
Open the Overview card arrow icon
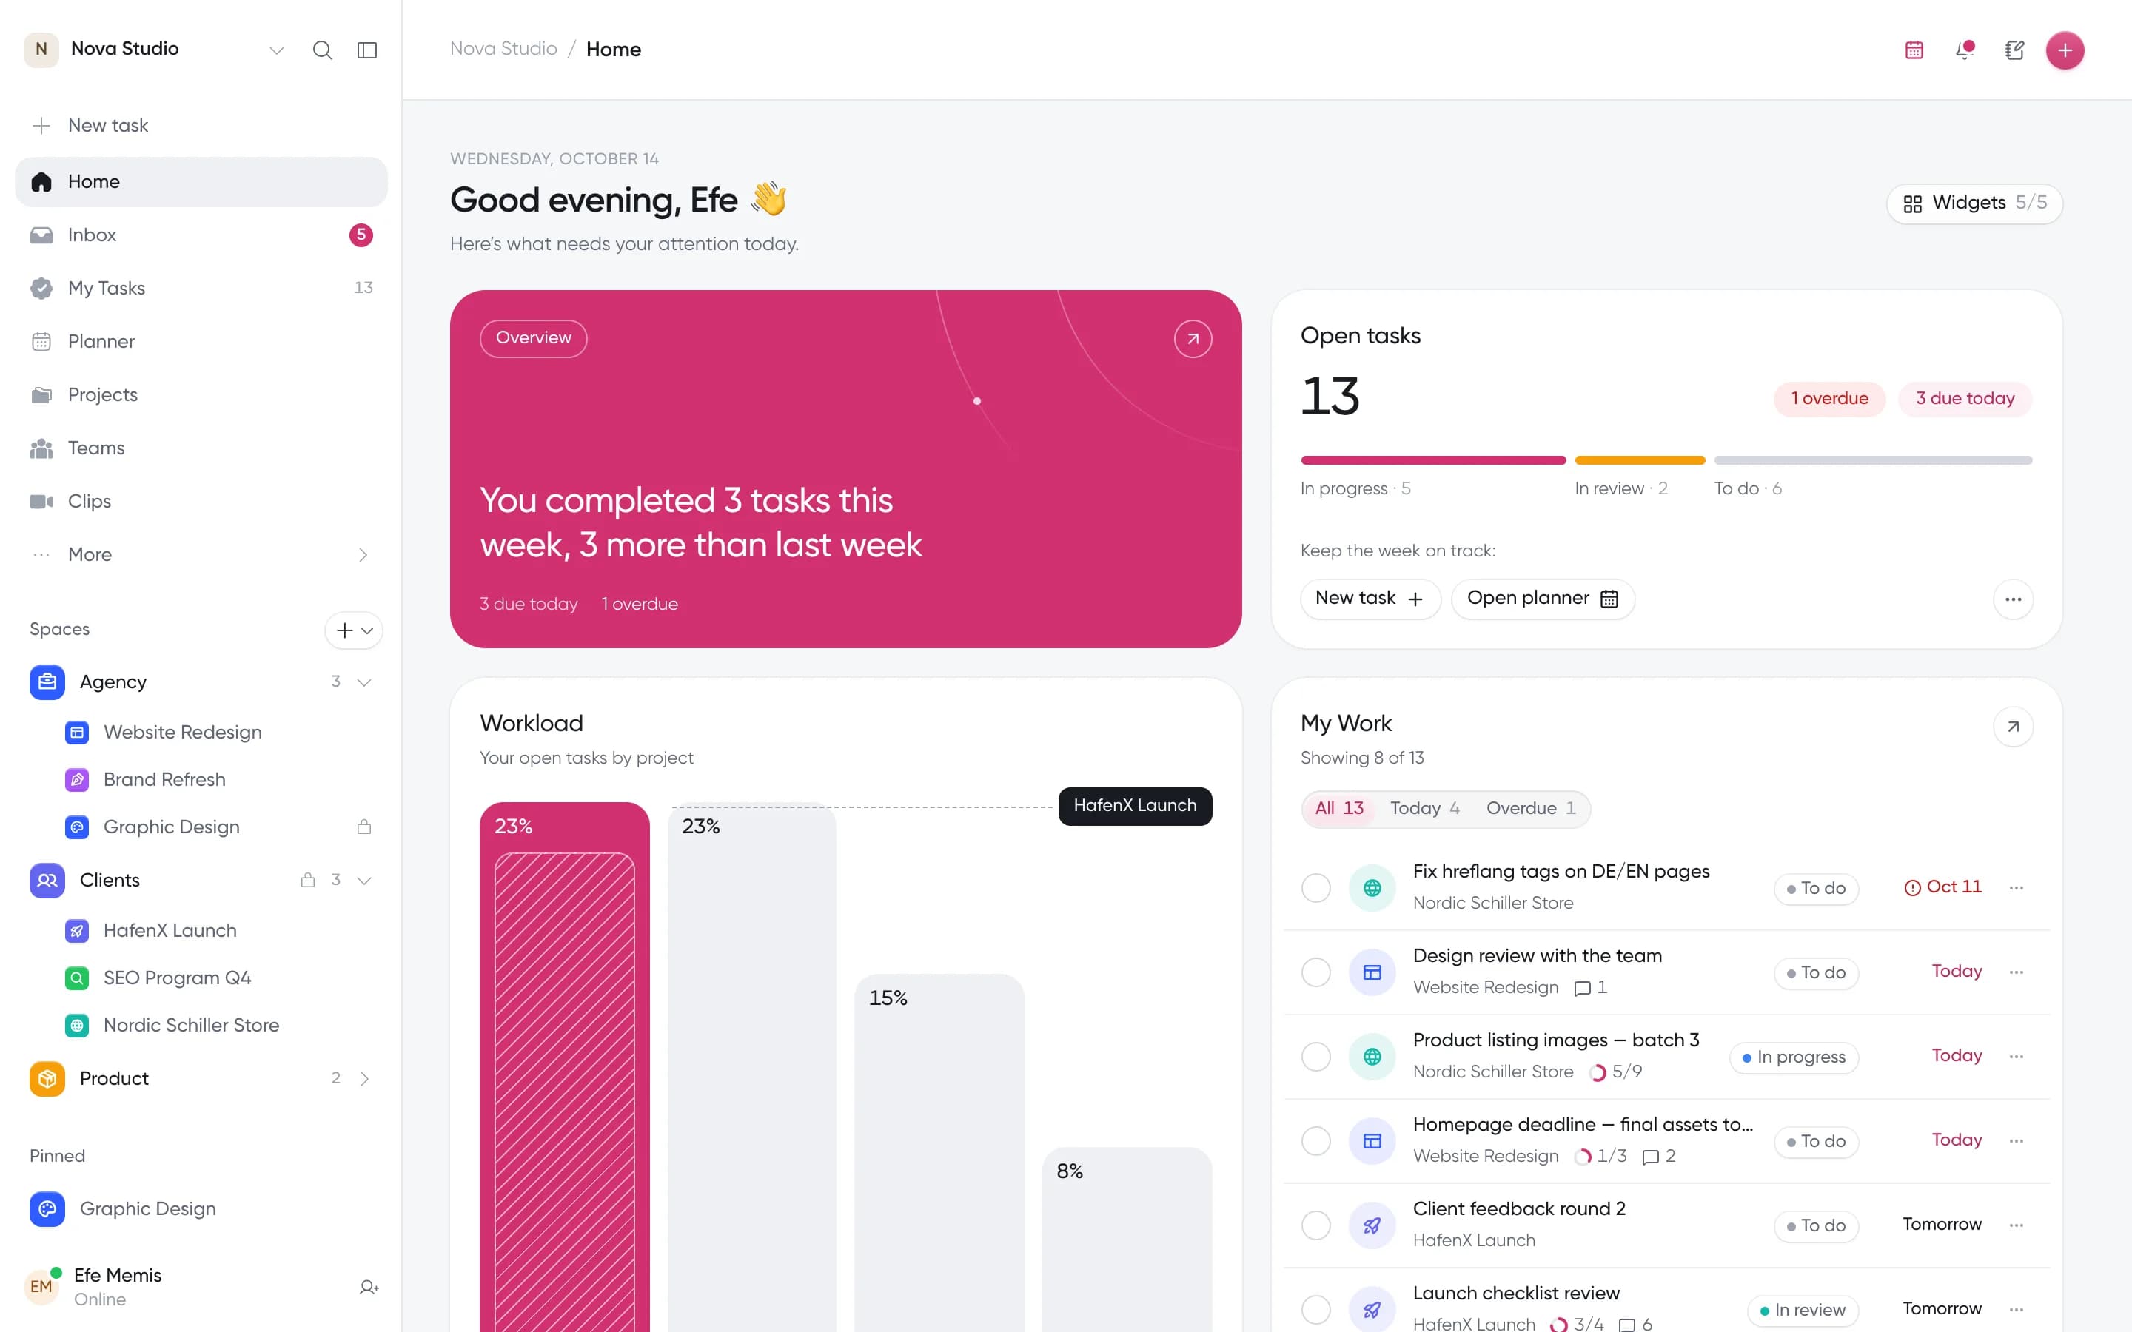(x=1193, y=338)
